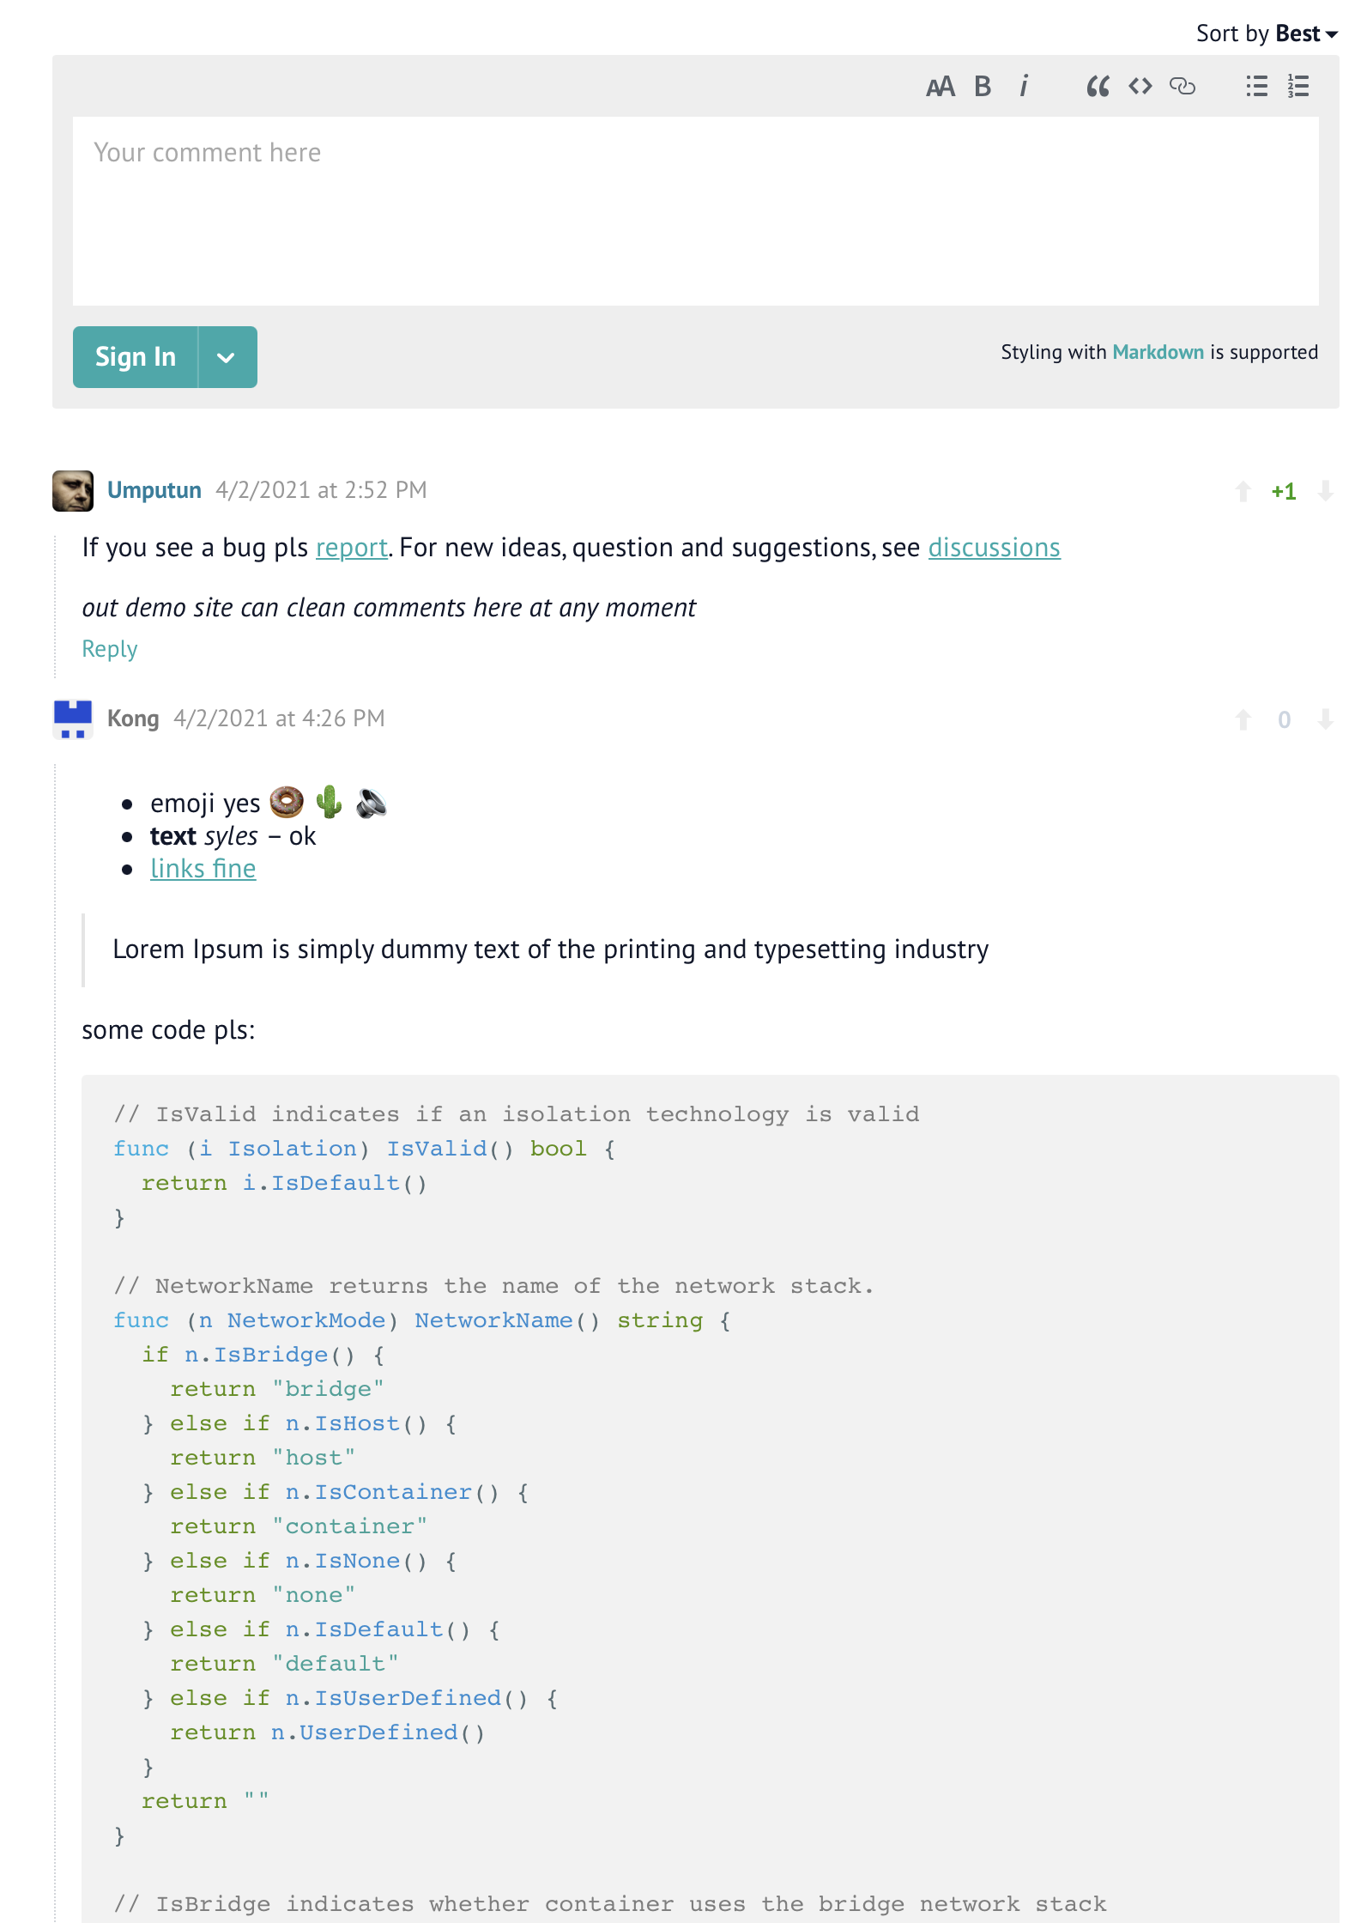Insert an ordered numbered list
Screen dimensions: 1361x1923
(x=1298, y=87)
